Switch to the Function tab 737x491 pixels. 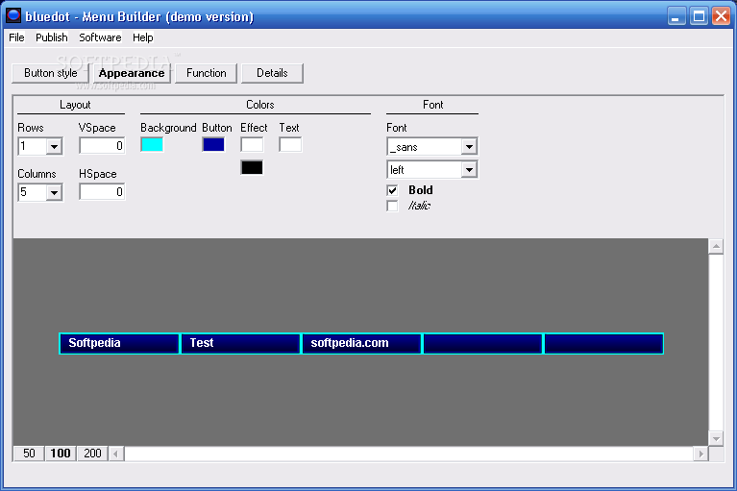pyautogui.click(x=206, y=73)
